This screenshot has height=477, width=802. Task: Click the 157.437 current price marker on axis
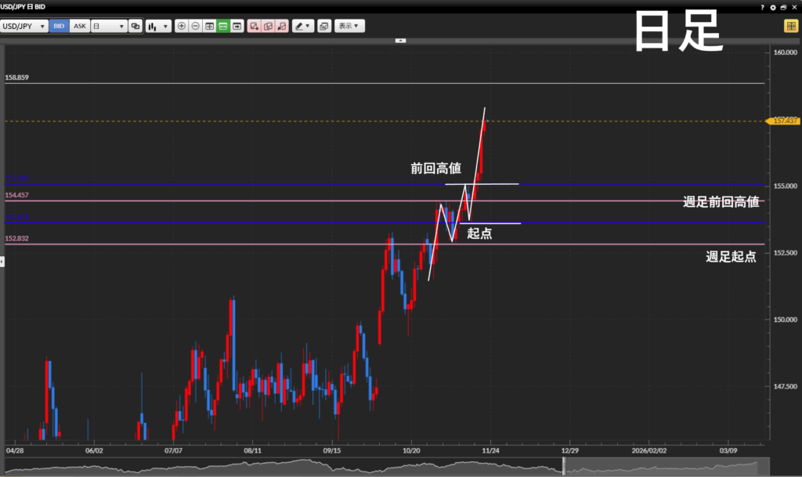click(x=784, y=121)
